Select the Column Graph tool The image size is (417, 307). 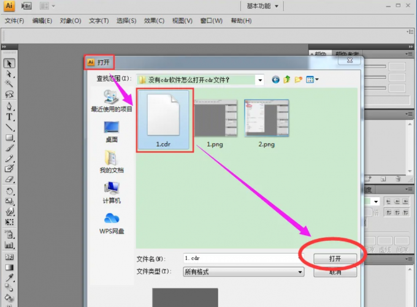pos(9,245)
